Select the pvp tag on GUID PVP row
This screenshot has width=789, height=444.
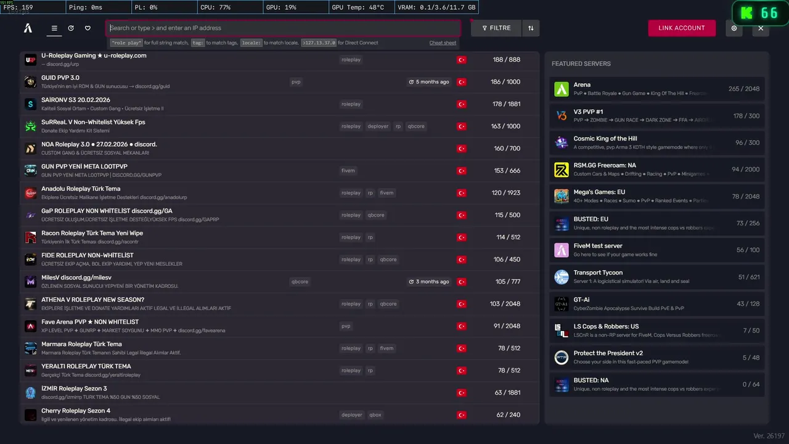296,82
